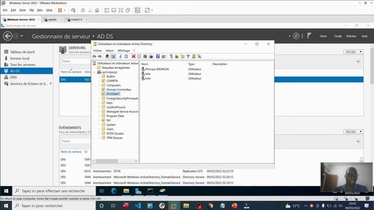
Task: Click the SERVEURS Filtrer input field
Action: [x=76, y=61]
